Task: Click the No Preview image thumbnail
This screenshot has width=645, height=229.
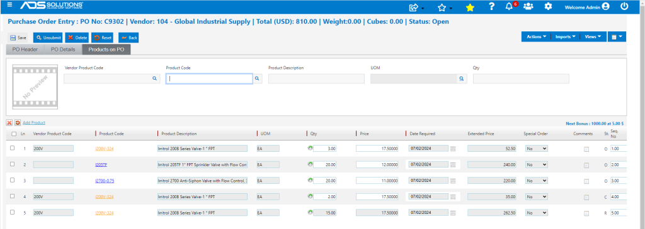Action: tap(35, 87)
